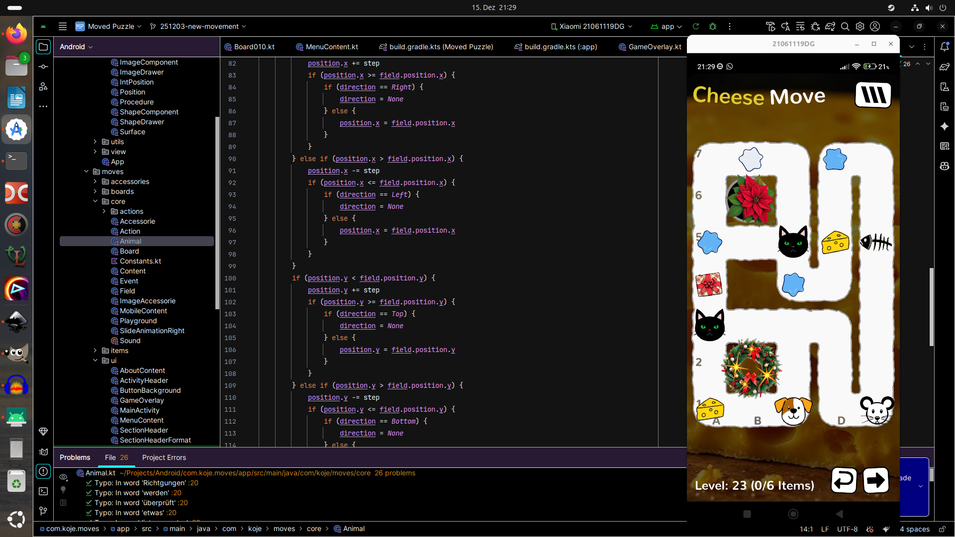Open Terminal tool window icon
The image size is (955, 537).
(x=43, y=491)
